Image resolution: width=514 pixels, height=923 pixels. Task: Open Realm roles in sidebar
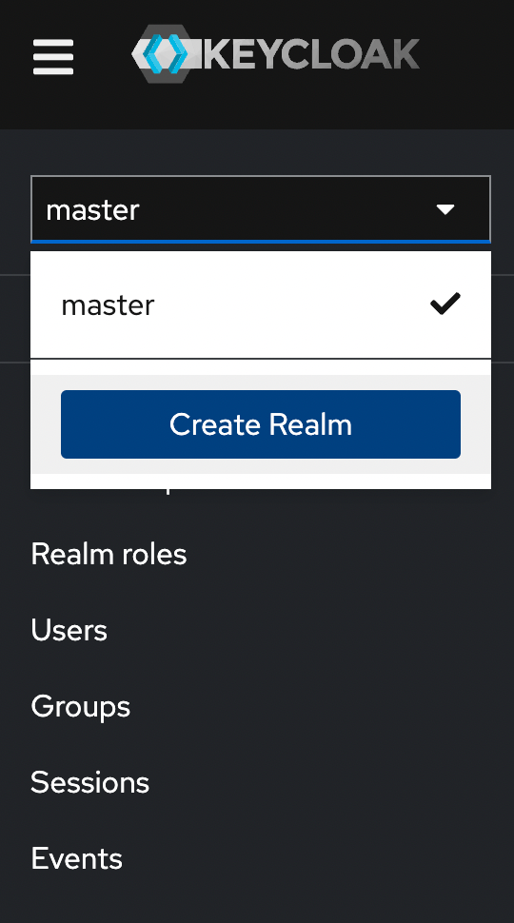pyautogui.click(x=109, y=554)
